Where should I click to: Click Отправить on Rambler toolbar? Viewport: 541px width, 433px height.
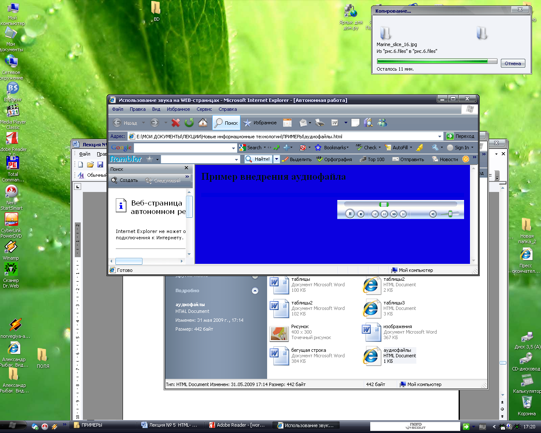pos(408,159)
